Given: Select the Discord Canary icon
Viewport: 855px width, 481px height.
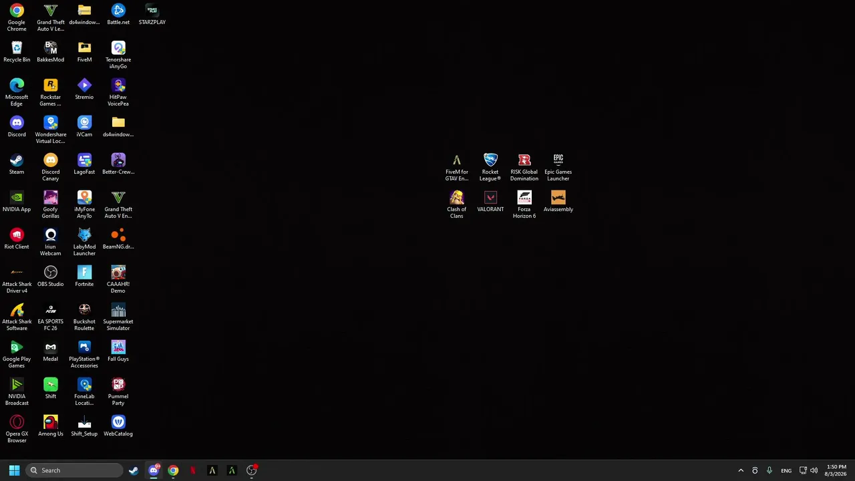Looking at the screenshot, I should 51,167.
